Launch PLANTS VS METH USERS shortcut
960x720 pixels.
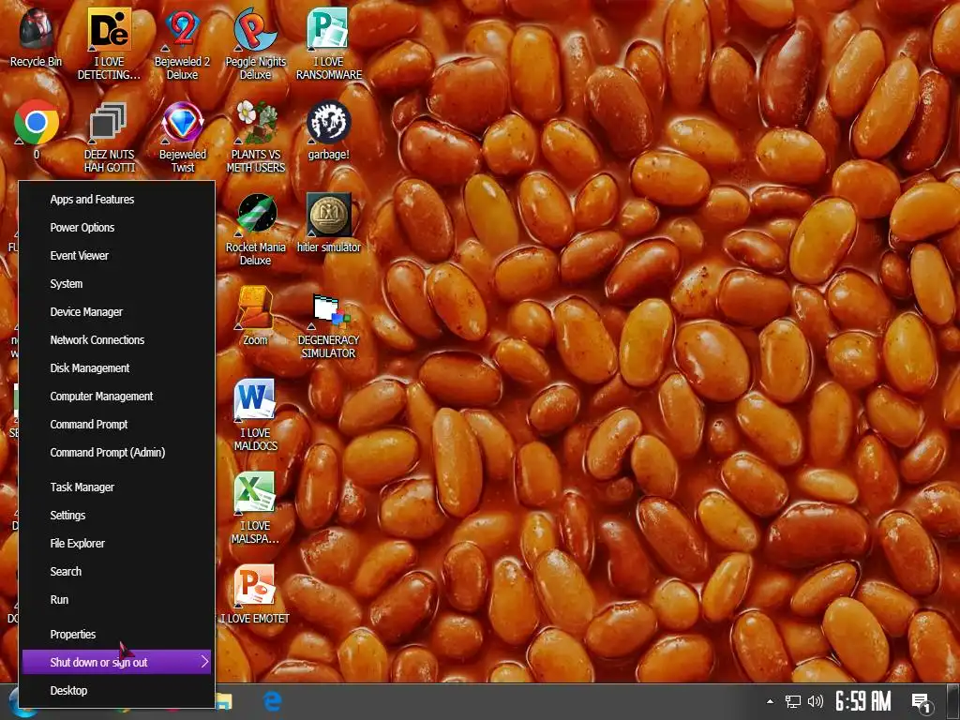point(255,137)
